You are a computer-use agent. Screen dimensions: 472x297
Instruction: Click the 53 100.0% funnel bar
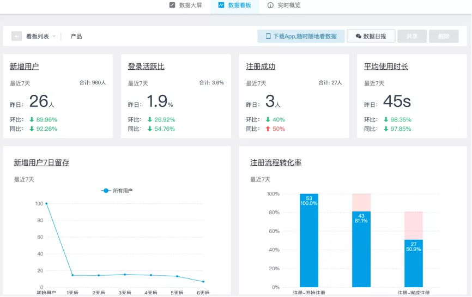(309, 240)
